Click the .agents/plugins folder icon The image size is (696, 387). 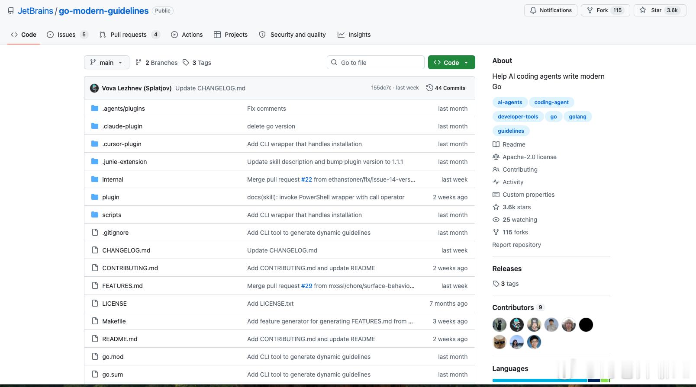(x=95, y=109)
